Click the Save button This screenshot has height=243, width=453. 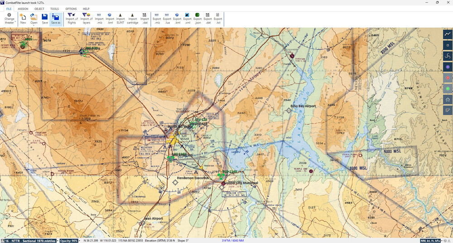tap(45, 18)
